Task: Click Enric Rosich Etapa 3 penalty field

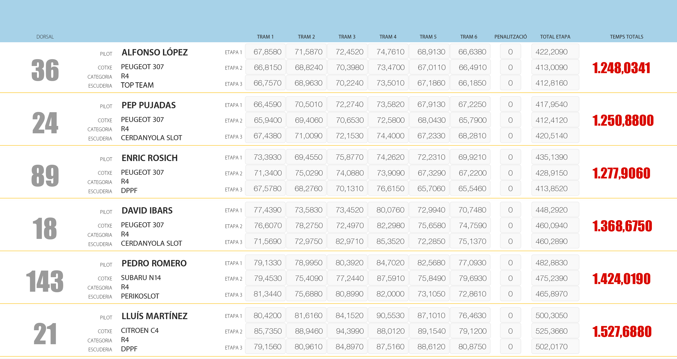Action: click(510, 188)
